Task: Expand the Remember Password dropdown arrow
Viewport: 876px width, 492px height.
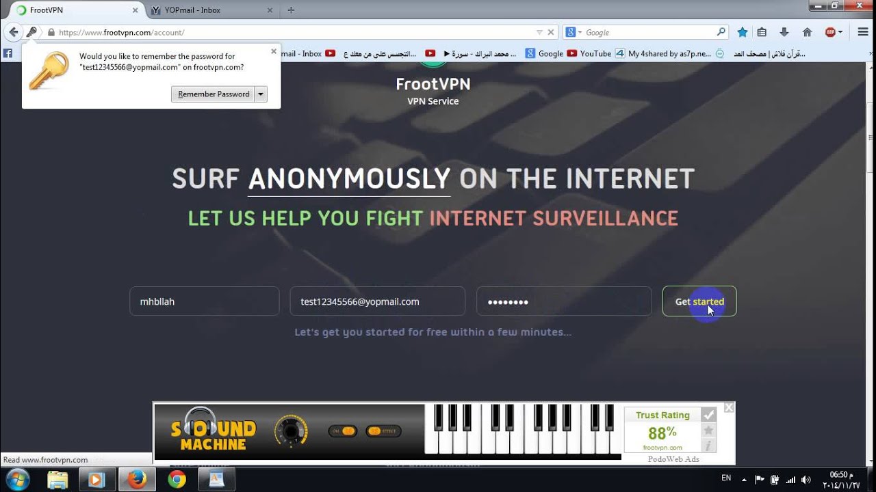Action: [261, 94]
